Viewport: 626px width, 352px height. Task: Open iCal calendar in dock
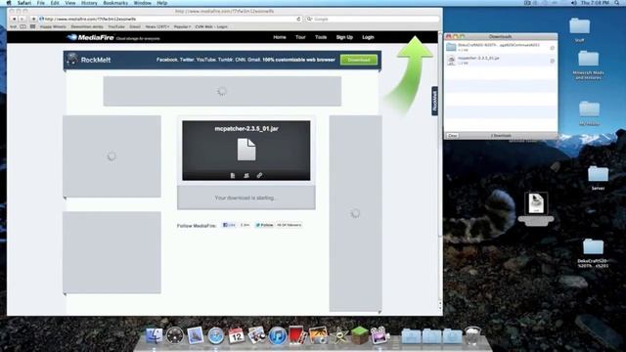coord(237,336)
